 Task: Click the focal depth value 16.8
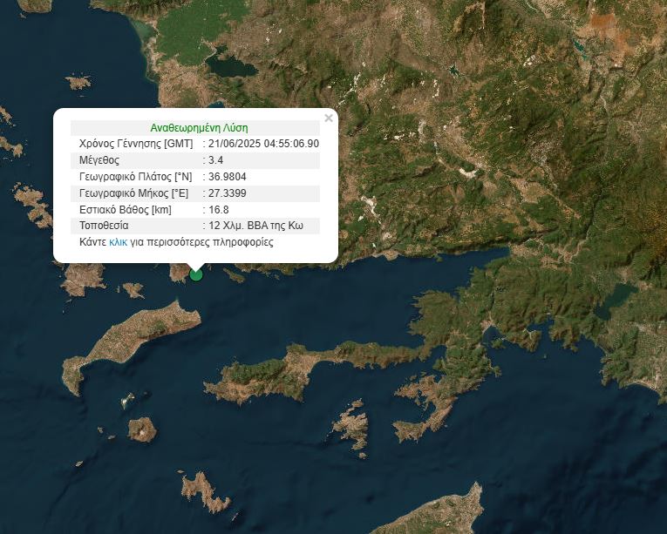coord(218,210)
